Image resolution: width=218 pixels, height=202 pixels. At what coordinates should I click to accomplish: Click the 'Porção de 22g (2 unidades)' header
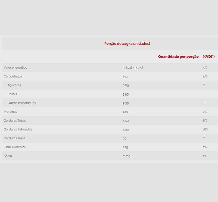coord(127,44)
